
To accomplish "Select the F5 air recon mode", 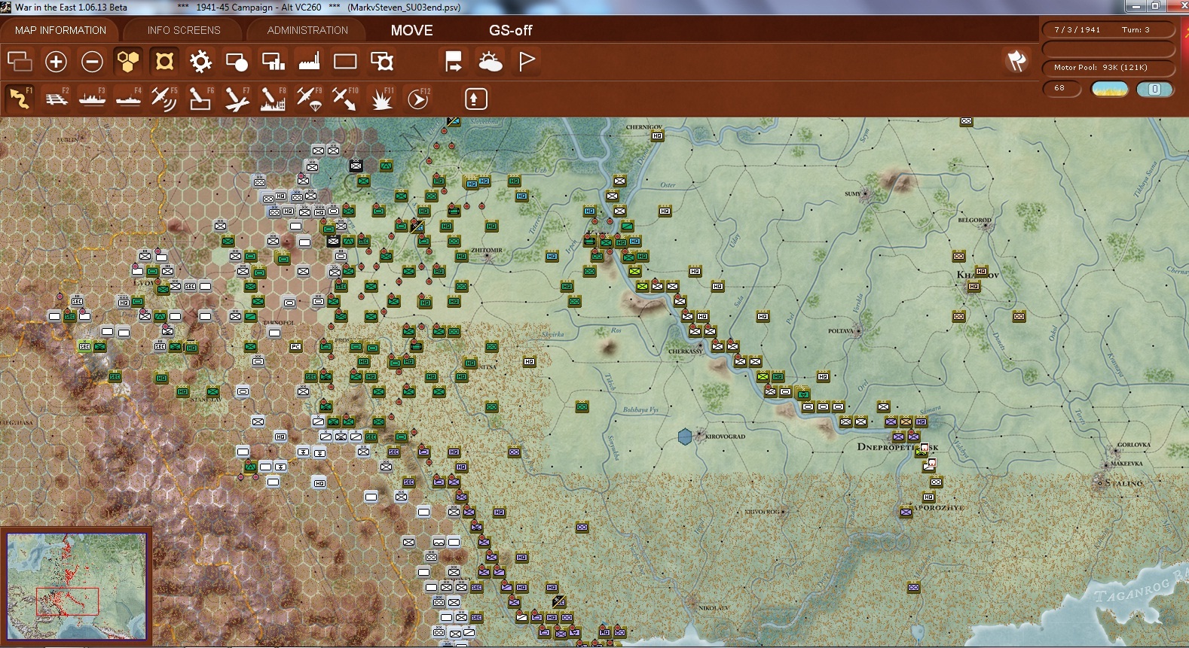I will (x=164, y=99).
